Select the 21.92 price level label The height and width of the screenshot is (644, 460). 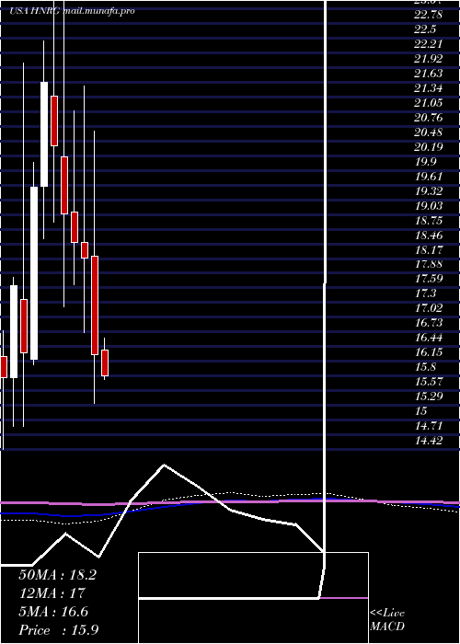(x=429, y=59)
